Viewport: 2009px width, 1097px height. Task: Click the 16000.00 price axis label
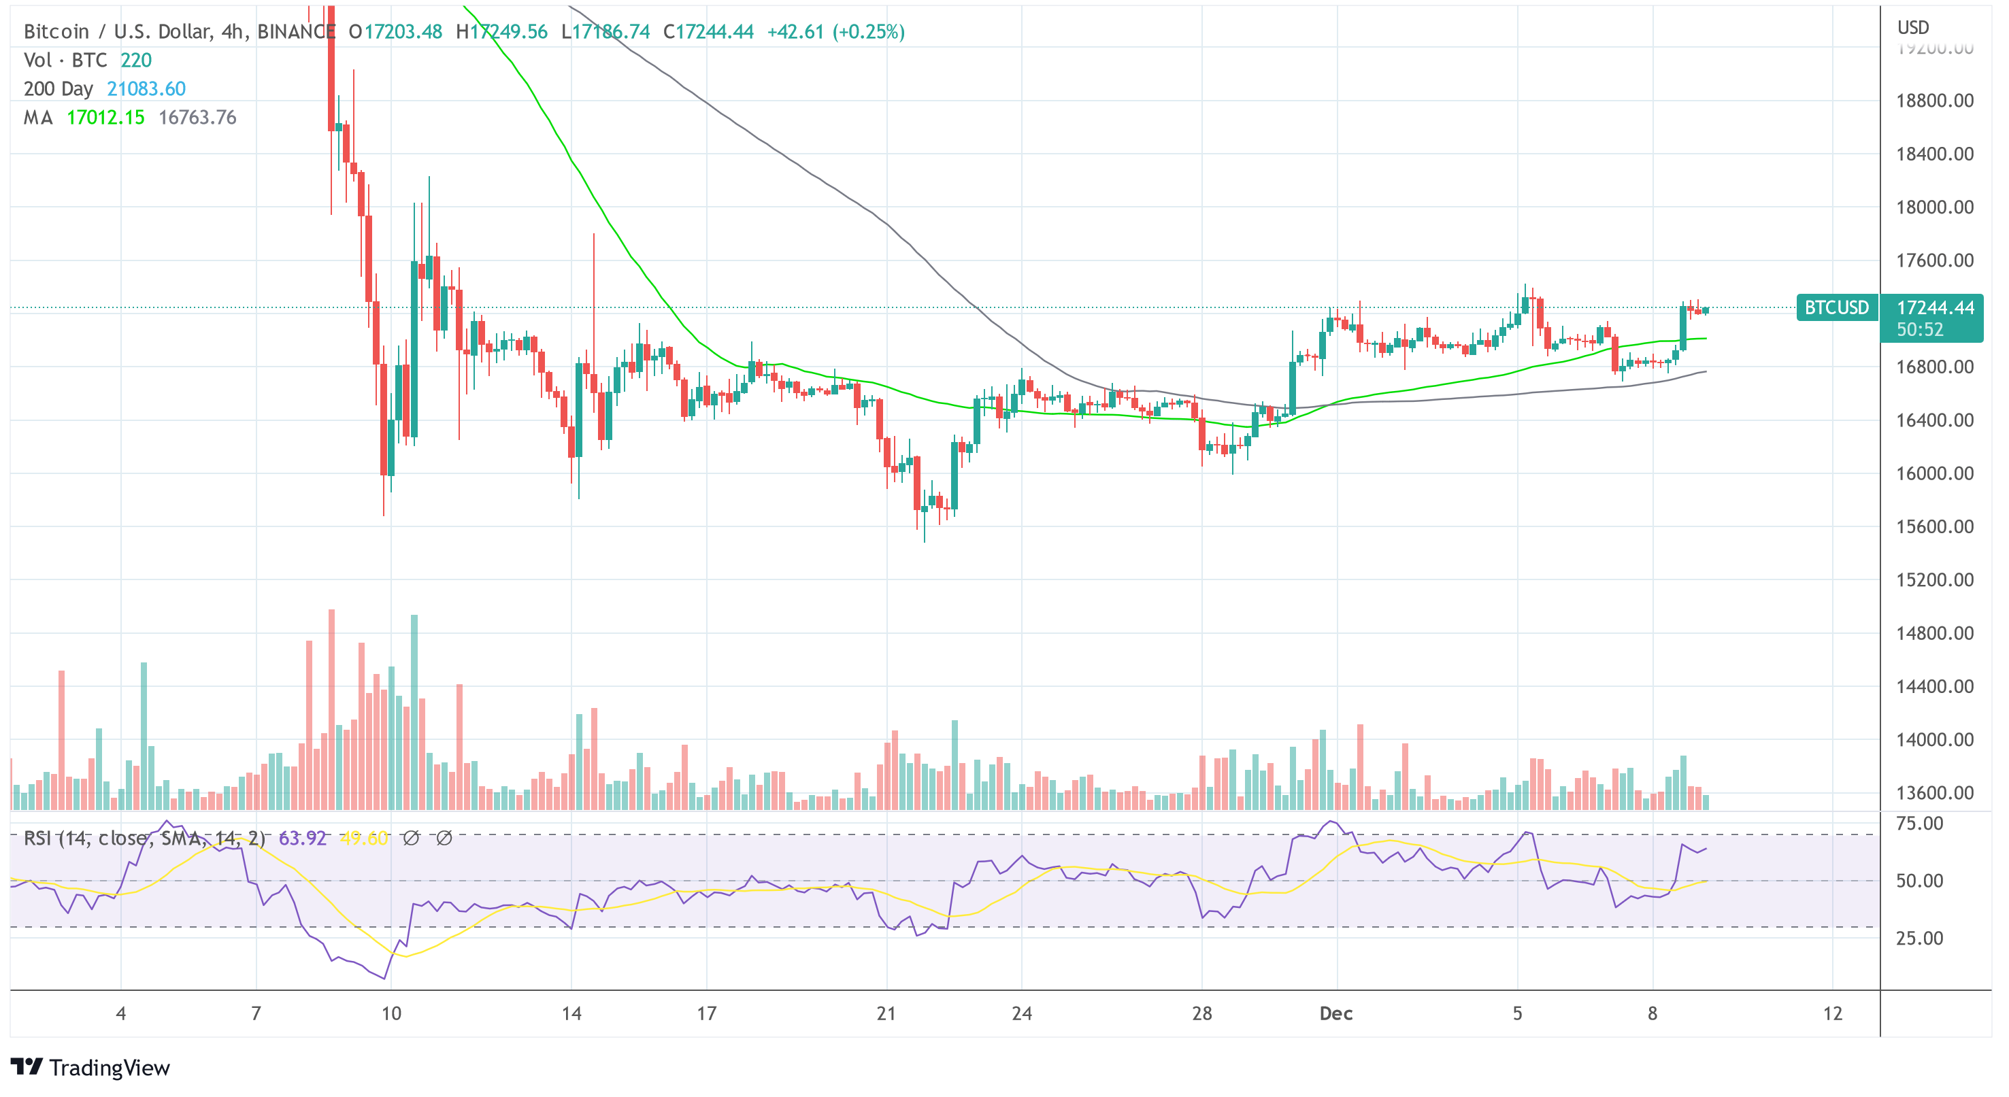pyautogui.click(x=1935, y=473)
